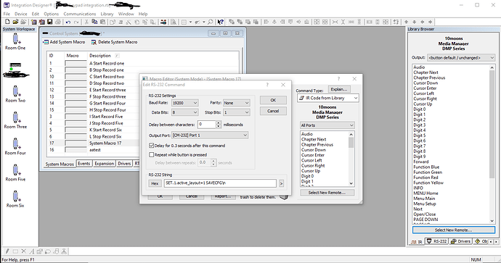Viewport: 501px width, 263px height.
Task: Click the left-arrow nudge icon in toolbar
Action: tap(422, 22)
